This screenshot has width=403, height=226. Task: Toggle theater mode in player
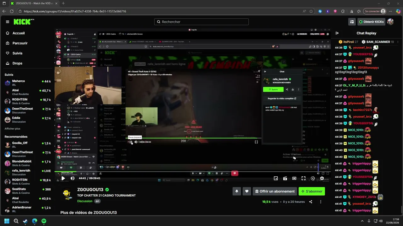(294, 178)
